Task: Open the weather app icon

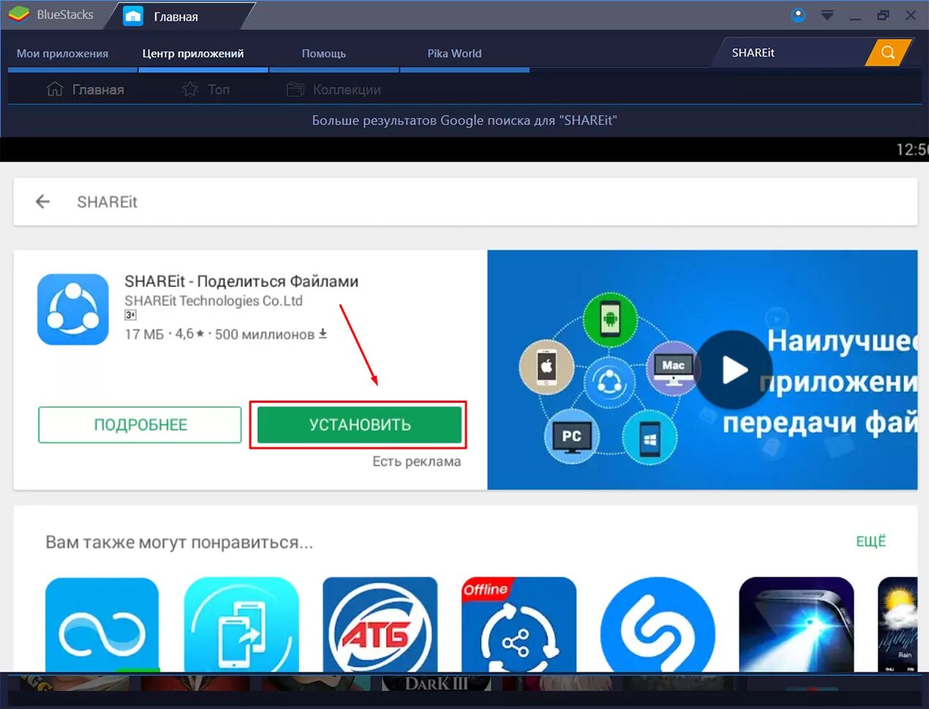Action: click(898, 625)
